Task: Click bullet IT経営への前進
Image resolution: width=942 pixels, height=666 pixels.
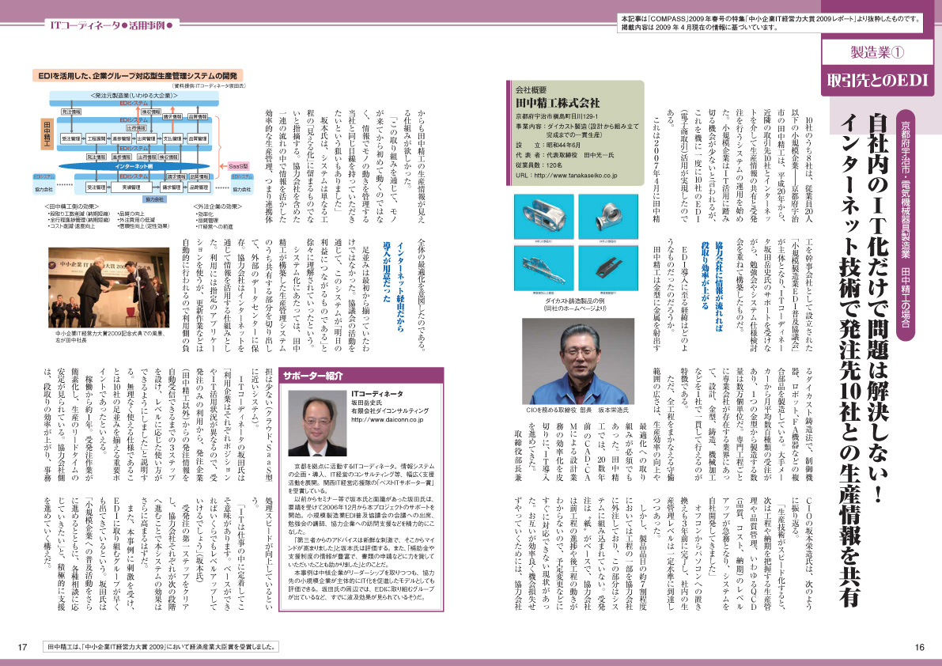Action: point(214,226)
